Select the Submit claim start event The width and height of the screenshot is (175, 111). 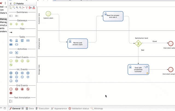click(x=48, y=14)
